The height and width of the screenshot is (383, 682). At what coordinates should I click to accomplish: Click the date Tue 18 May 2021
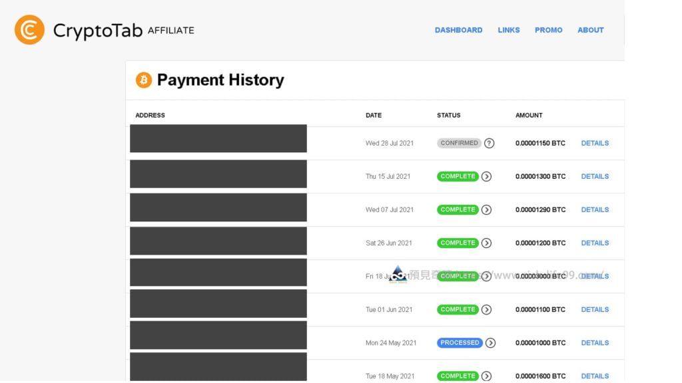click(390, 376)
